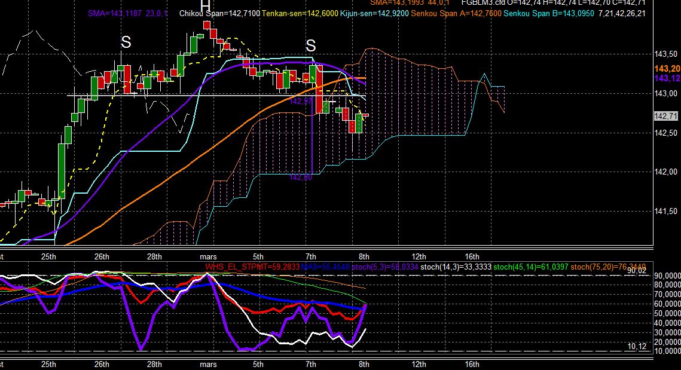Click the 90,02 overbought level label

pos(637,271)
